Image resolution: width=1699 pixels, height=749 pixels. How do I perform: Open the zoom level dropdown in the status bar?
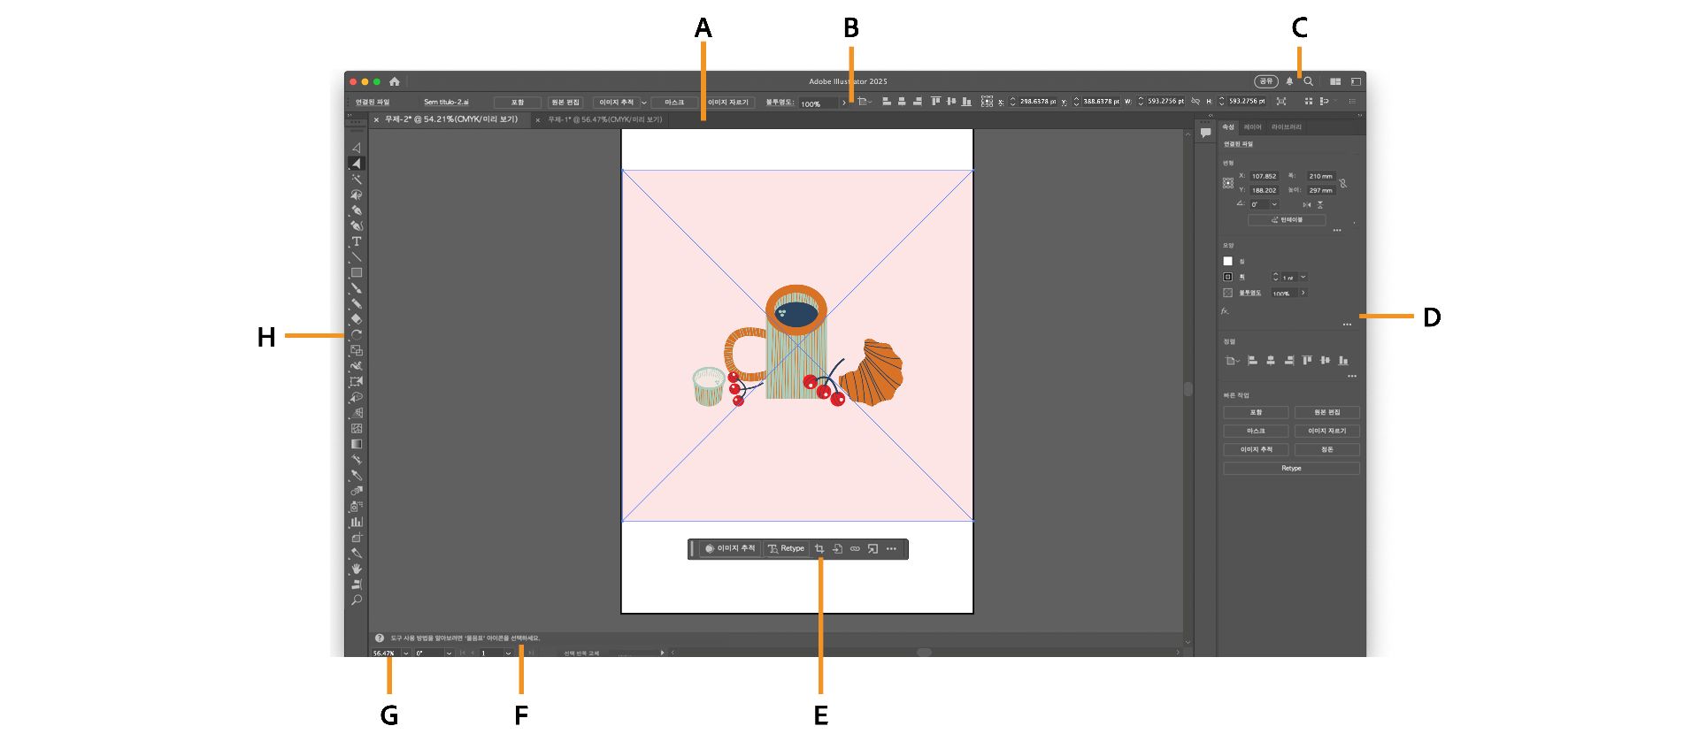click(406, 653)
